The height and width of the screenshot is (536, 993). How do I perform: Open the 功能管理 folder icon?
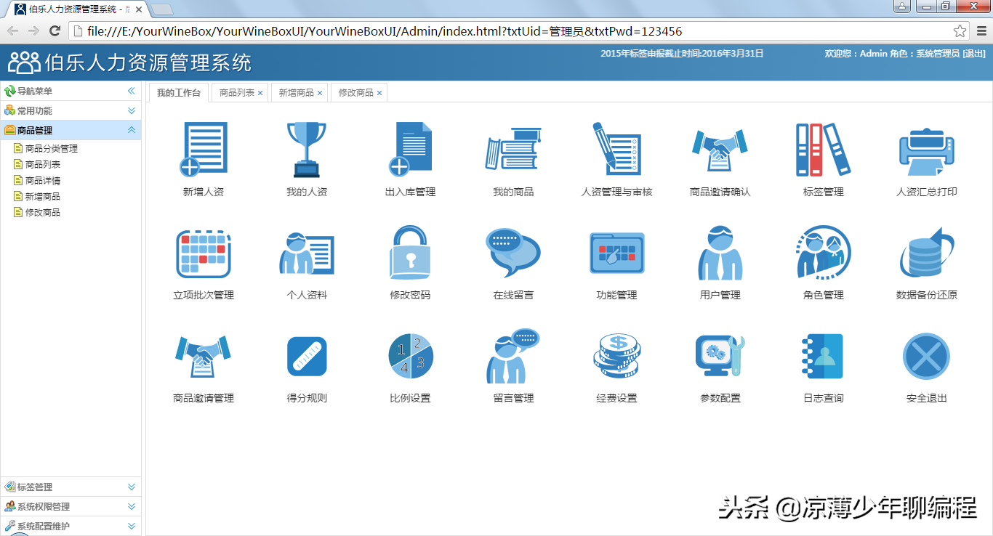click(616, 253)
